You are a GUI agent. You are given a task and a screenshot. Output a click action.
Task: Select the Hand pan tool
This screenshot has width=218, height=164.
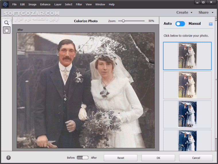pyautogui.click(x=7, y=30)
